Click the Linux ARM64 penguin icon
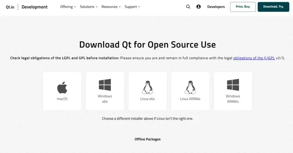 click(190, 88)
